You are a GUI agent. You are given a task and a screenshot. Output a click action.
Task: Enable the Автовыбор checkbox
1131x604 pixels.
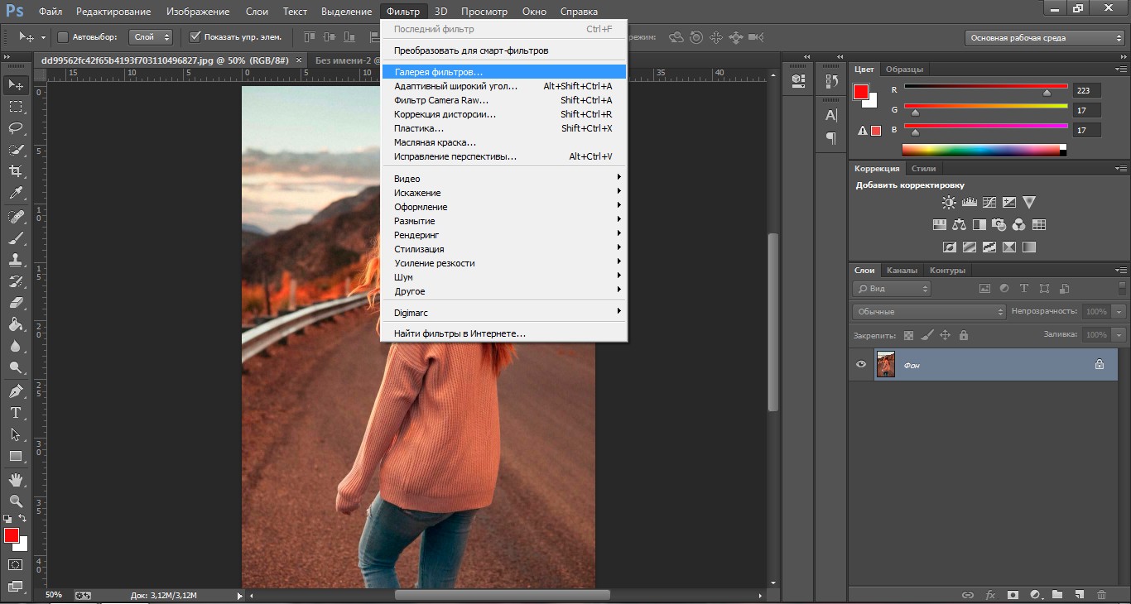coord(63,37)
